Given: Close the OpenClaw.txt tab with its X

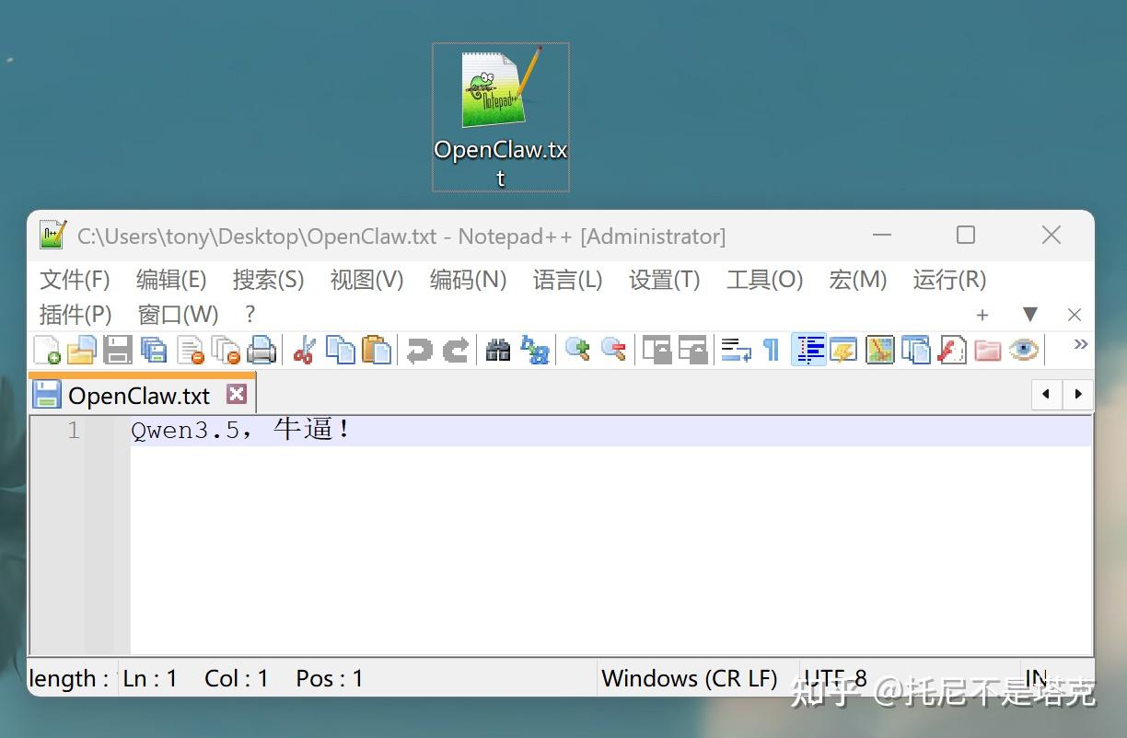Looking at the screenshot, I should (237, 395).
